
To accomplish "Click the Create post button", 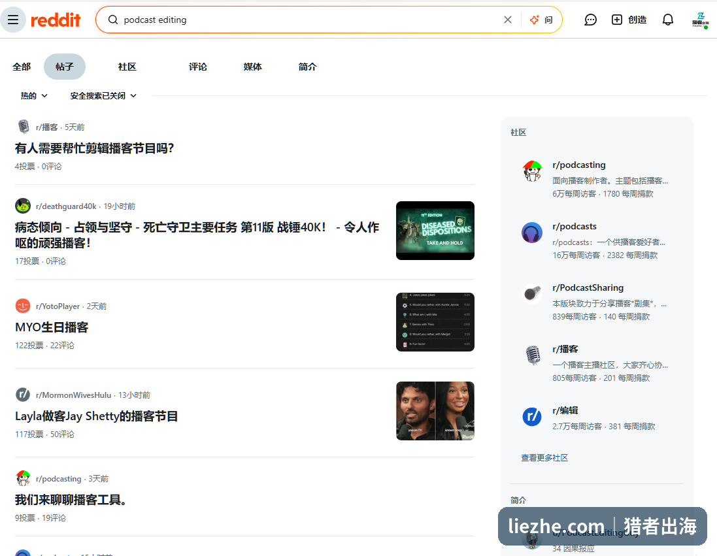I will pyautogui.click(x=629, y=20).
